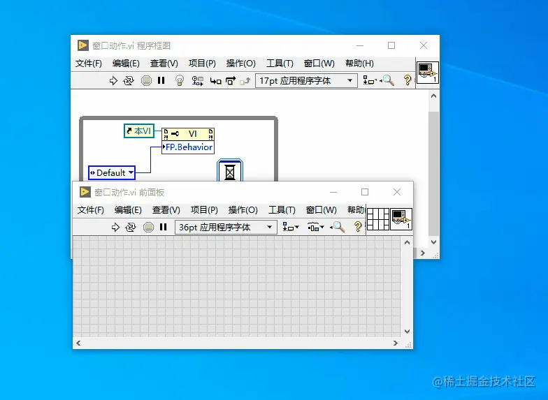Click search magnifier in block diagram toolbar
The image size is (548, 400).
point(387,81)
